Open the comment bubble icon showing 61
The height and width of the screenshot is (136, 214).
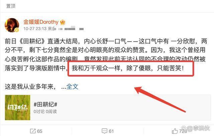point(104,131)
